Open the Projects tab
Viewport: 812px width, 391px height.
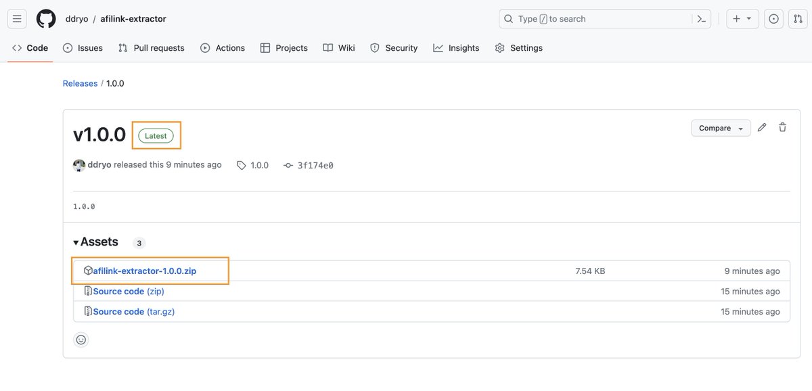[x=284, y=48]
